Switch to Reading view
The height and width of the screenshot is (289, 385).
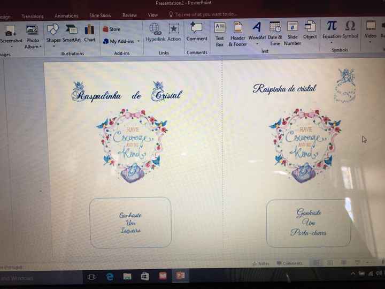click(x=343, y=262)
